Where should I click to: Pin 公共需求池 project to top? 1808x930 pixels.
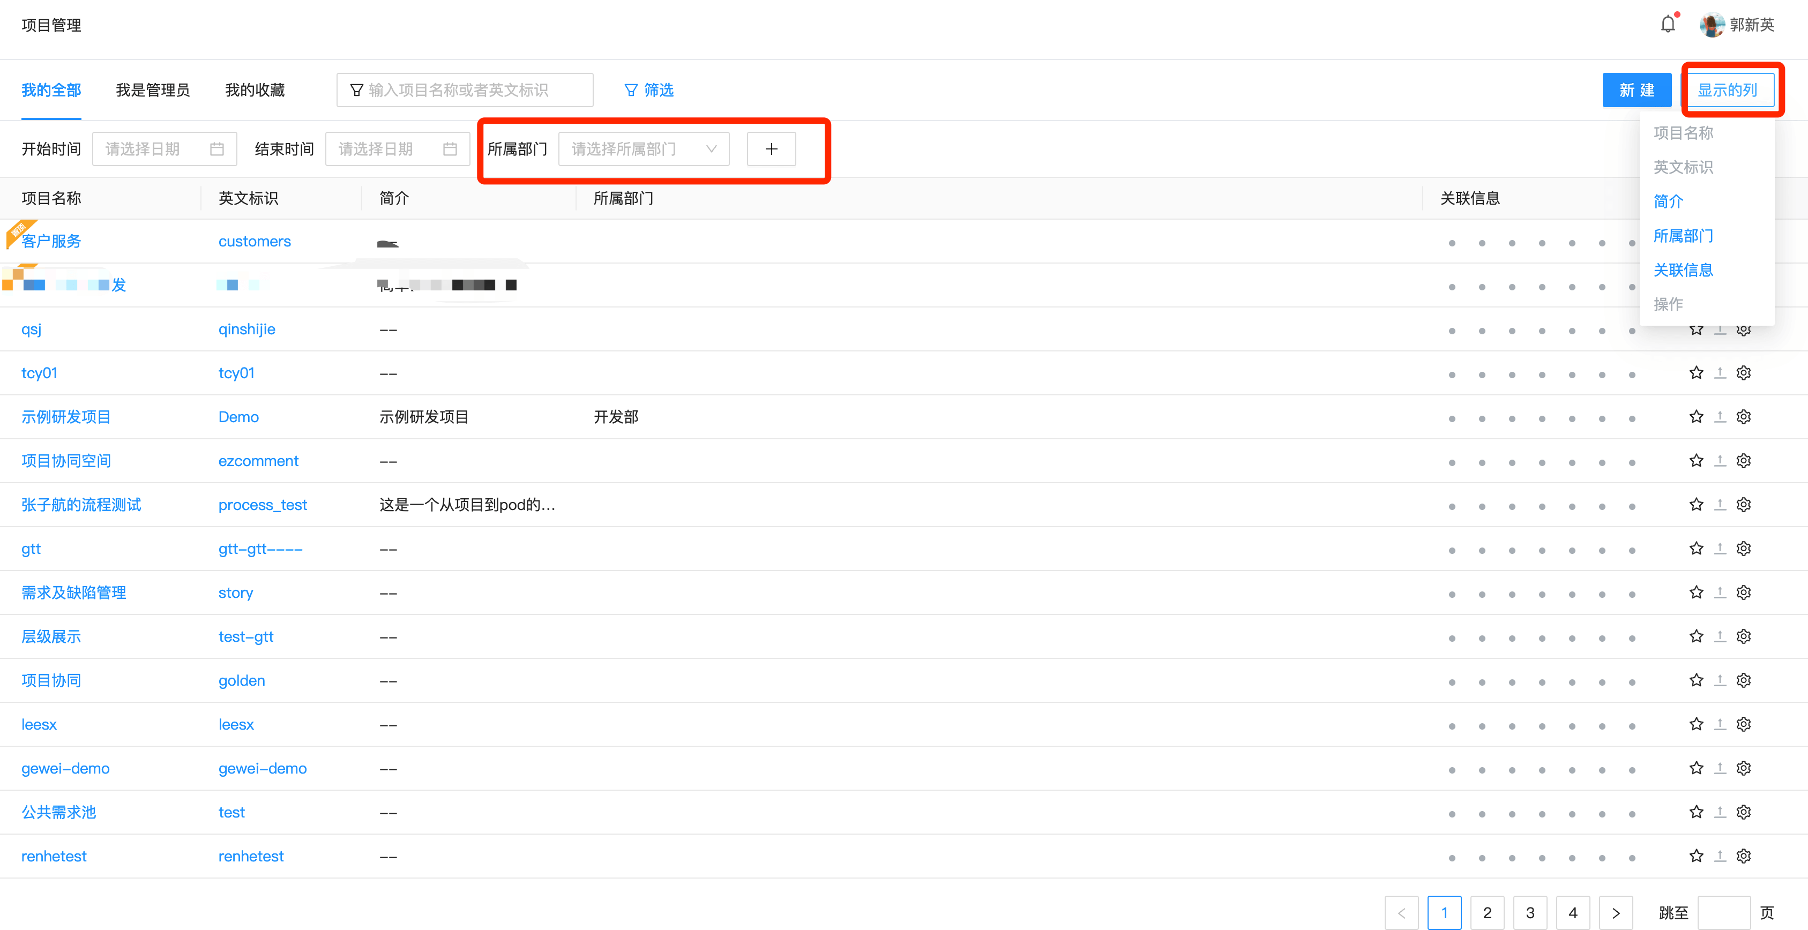(1720, 812)
